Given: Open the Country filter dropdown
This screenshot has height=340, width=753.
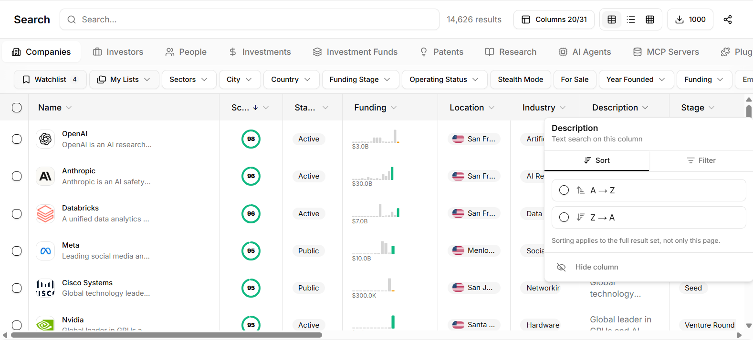Looking at the screenshot, I should coord(292,80).
